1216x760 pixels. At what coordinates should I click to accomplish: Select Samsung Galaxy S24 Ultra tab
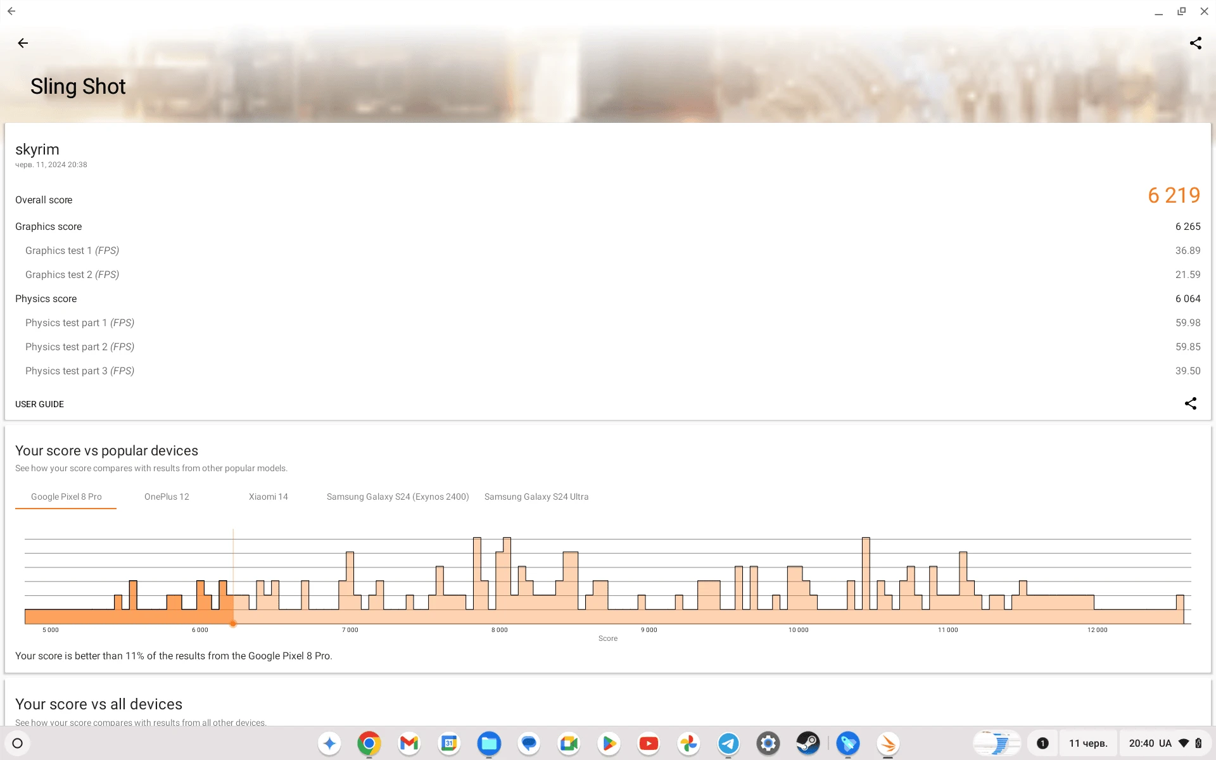point(536,497)
